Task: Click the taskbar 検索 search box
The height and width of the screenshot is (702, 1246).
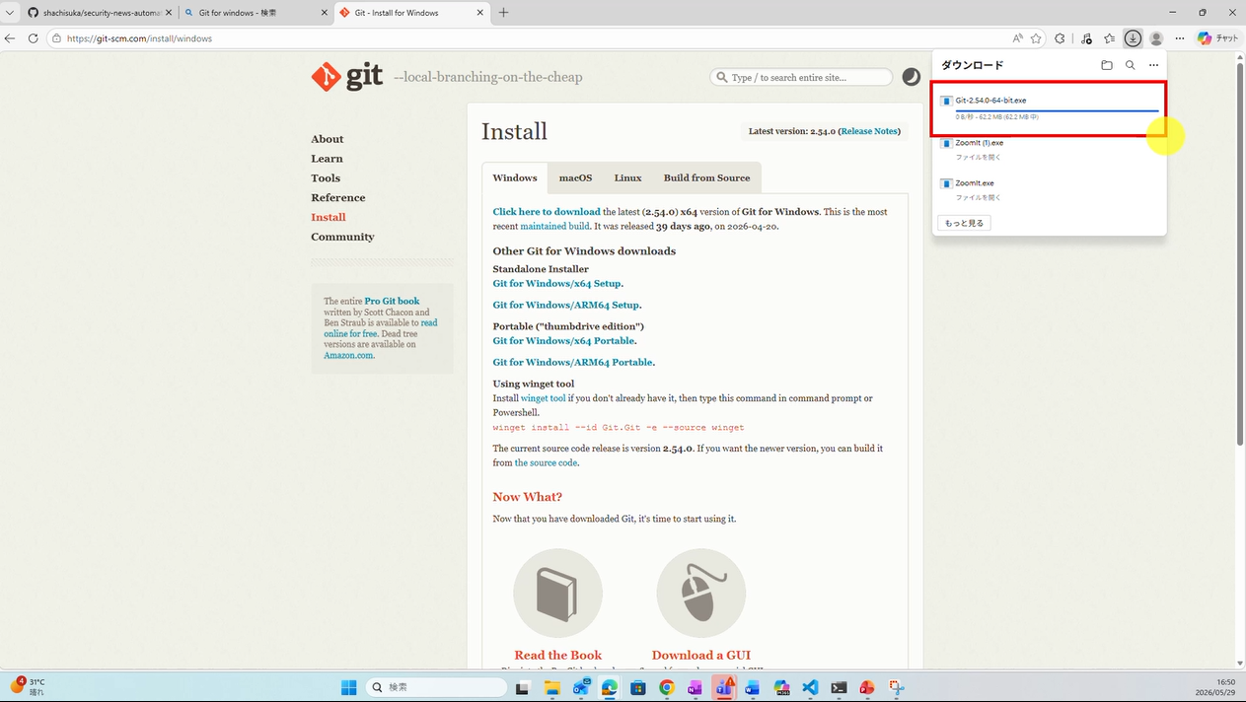Action: [x=436, y=687]
